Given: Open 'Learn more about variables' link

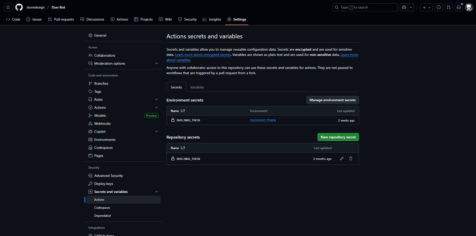Looking at the screenshot, I should (349, 55).
